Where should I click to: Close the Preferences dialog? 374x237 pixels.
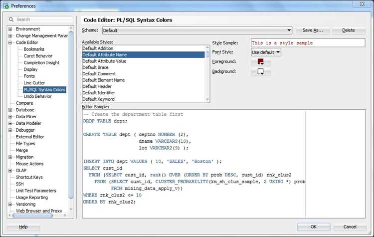[362, 4]
